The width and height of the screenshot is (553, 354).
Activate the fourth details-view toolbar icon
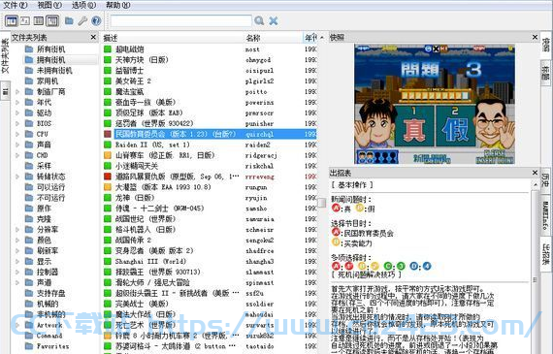point(52,21)
